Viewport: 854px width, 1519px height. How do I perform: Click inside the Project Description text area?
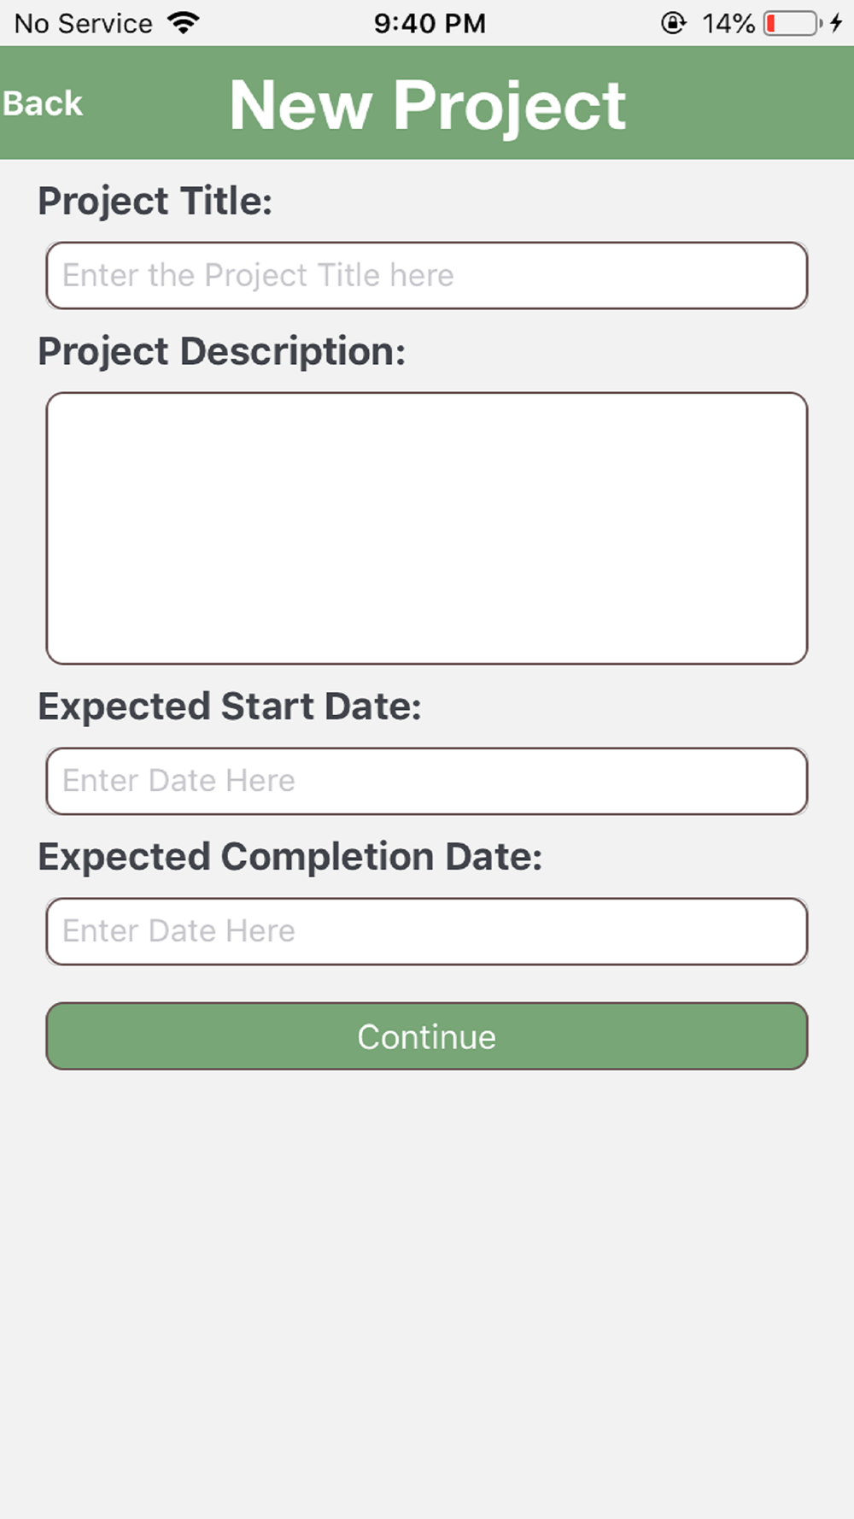[x=426, y=528]
